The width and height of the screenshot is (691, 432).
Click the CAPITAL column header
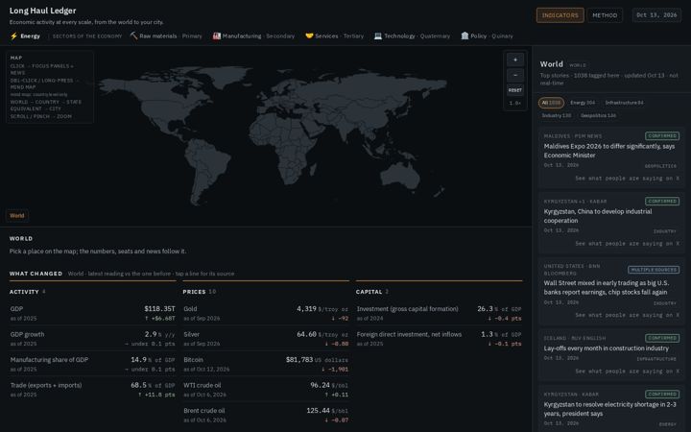pyautogui.click(x=372, y=292)
